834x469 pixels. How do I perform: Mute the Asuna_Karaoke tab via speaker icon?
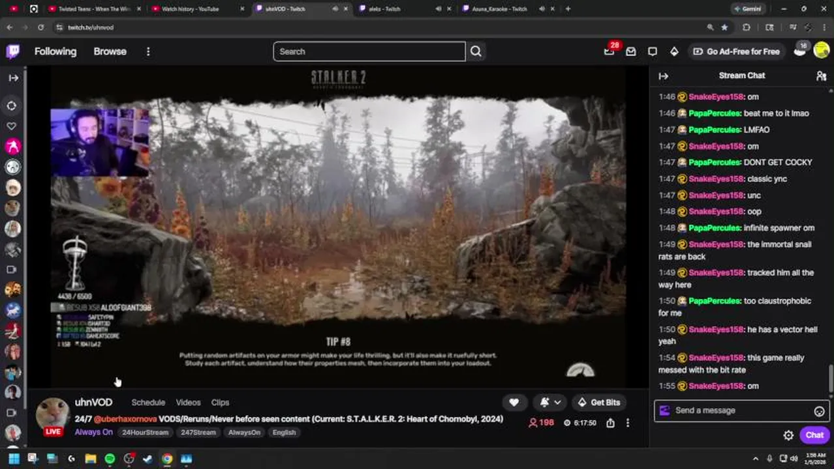coord(542,9)
